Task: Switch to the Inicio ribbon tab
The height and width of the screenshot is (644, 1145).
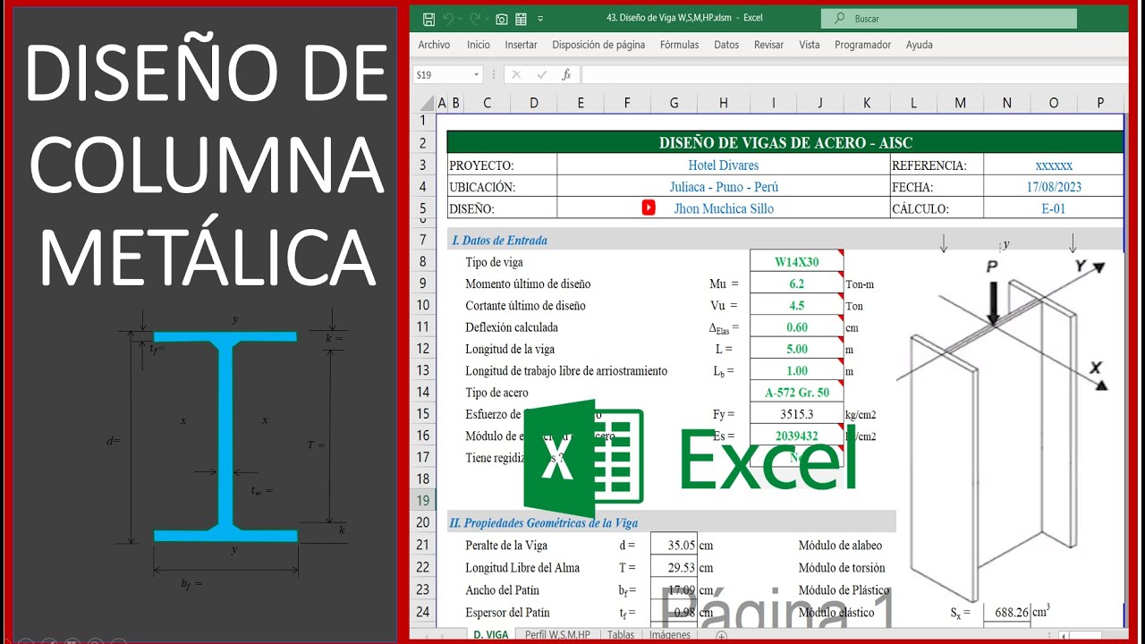Action: coord(479,45)
